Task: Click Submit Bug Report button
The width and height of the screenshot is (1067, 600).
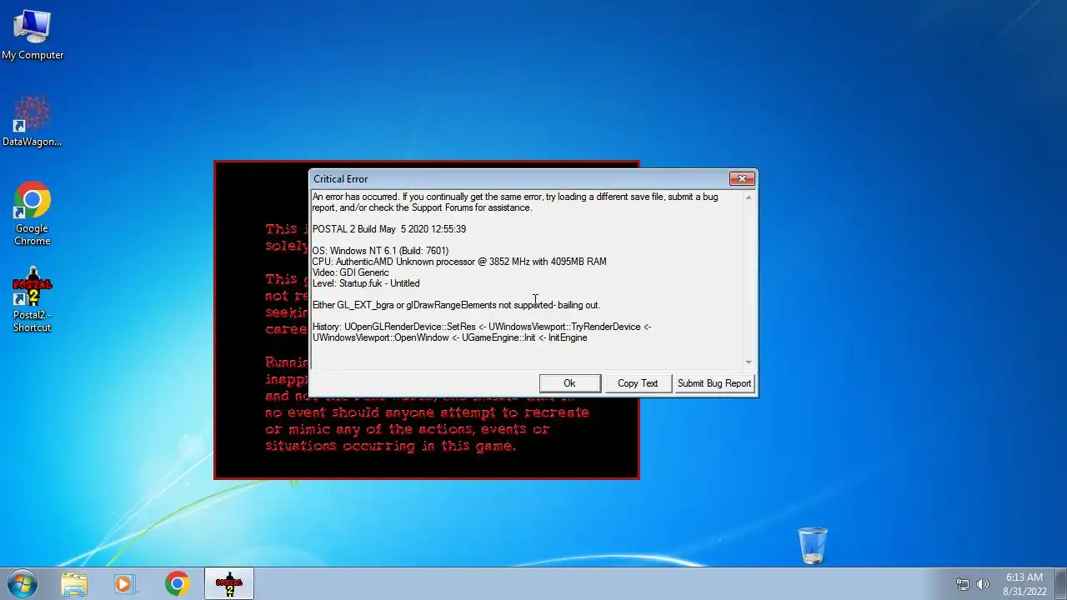Action: pos(714,383)
